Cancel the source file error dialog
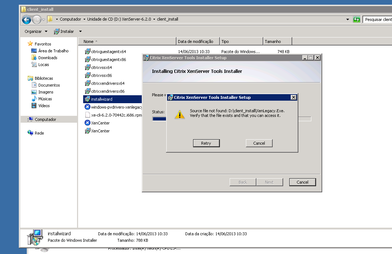 259,143
